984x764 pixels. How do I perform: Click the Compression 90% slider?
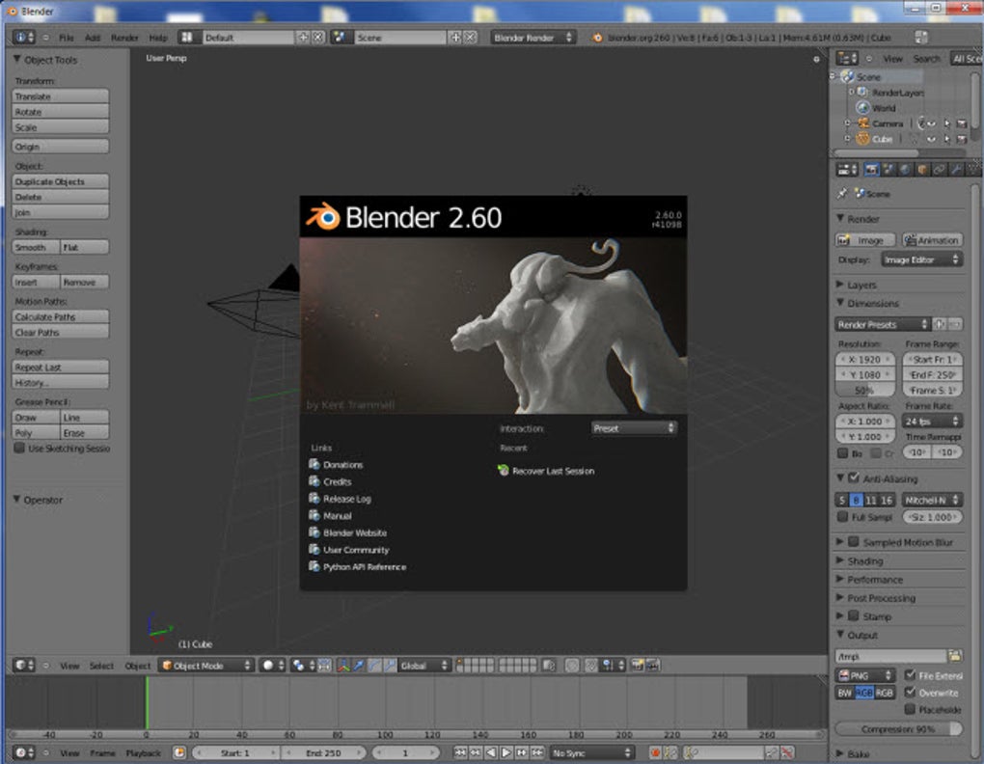click(x=898, y=729)
